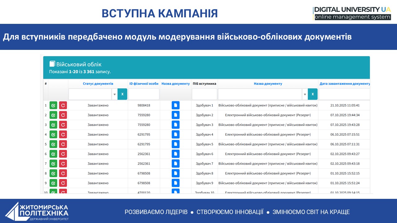Clear the Назва документу filter with x
Image resolution: width=397 pixels, height=223 pixels.
pyautogui.click(x=313, y=94)
